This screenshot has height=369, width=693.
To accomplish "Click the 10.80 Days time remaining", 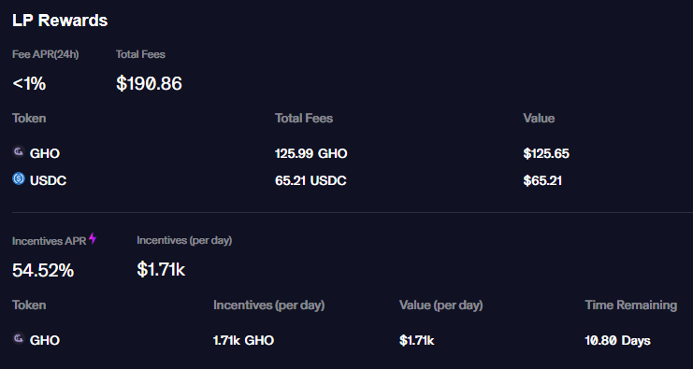I will pos(617,341).
